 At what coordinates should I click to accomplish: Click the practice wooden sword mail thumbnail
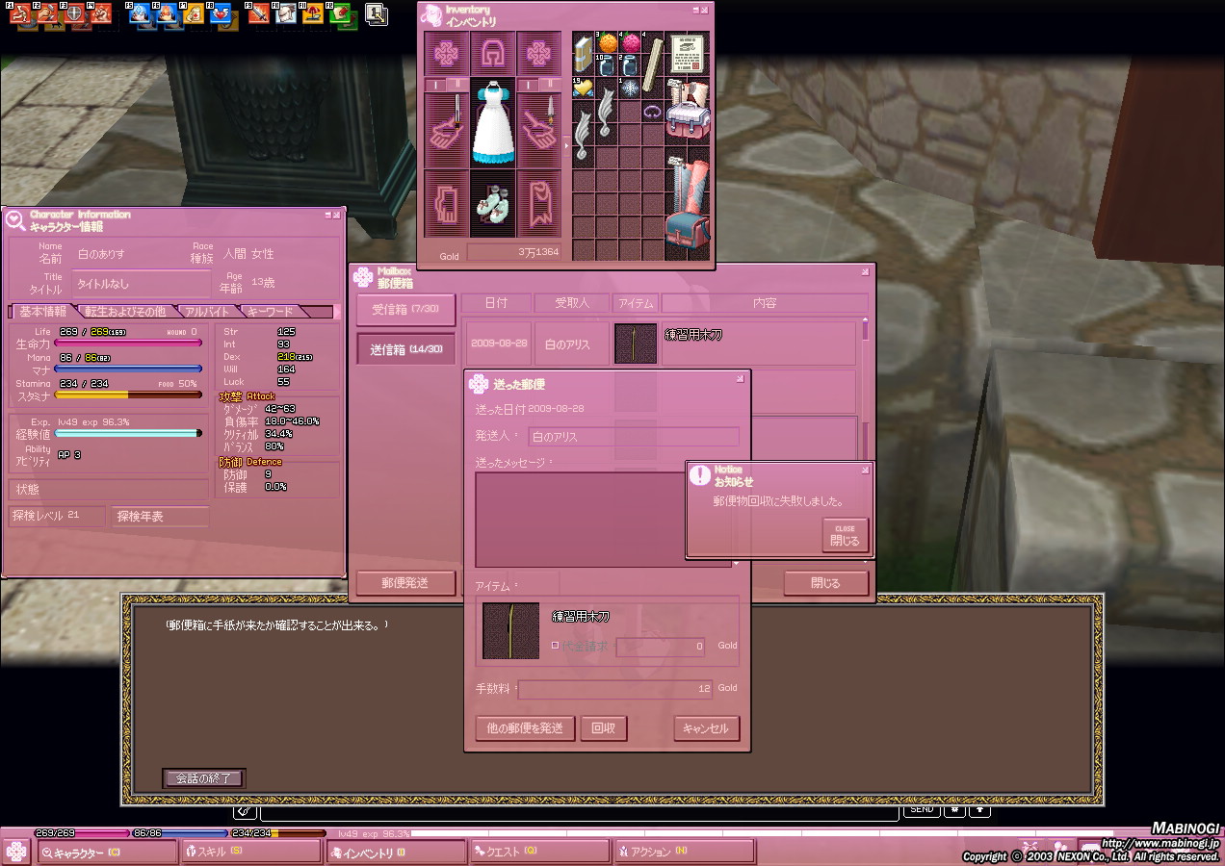pyautogui.click(x=636, y=344)
